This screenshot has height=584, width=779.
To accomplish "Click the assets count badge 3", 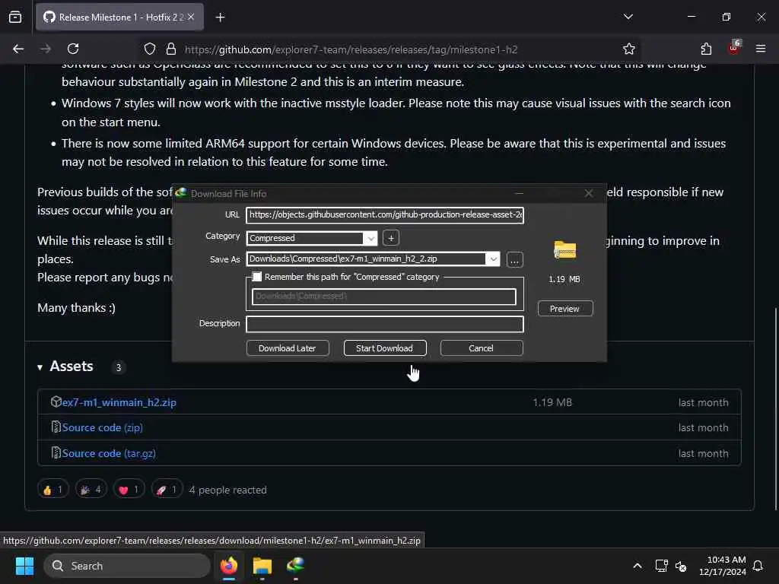I will [x=118, y=367].
